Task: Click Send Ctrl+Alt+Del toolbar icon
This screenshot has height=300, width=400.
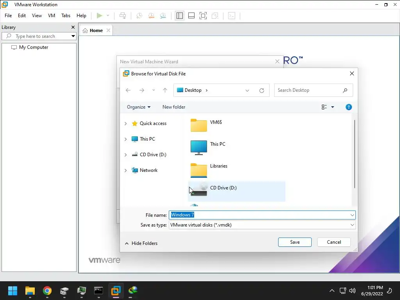Action: [123, 16]
